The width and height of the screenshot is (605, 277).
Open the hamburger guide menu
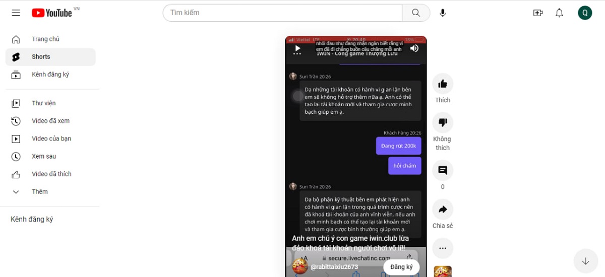[x=16, y=13]
